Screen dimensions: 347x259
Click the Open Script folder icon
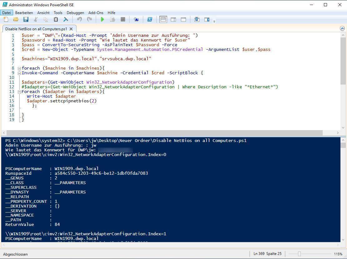tap(16, 20)
